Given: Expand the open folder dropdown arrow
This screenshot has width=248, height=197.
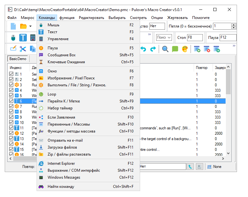Looking at the screenshot, I should 30,26.
